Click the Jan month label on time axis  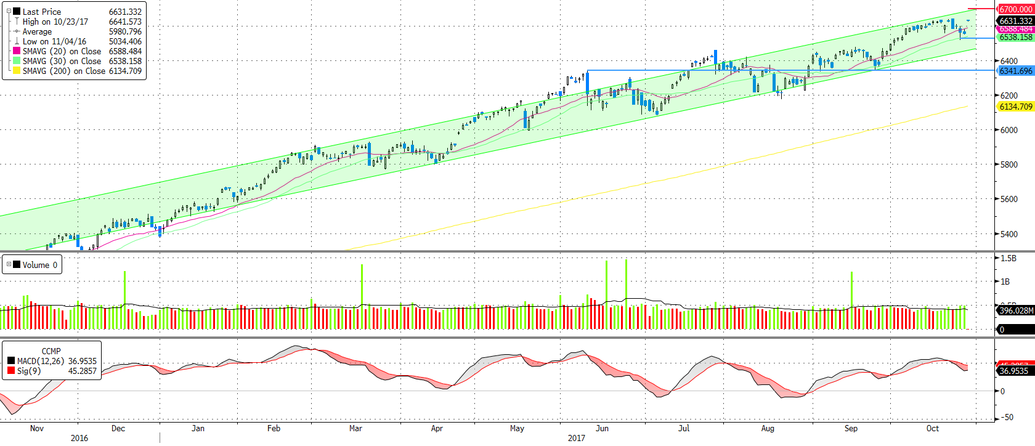coord(198,428)
